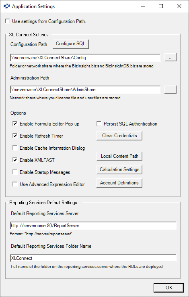189x297 pixels.
Task: Click the Default Reporting Services Folder Name label
Action: point(51,246)
